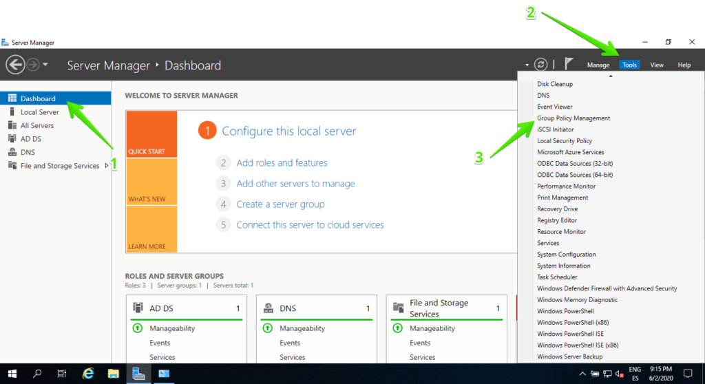
Task: Click AD DS Manageability status icon
Action: 138,328
